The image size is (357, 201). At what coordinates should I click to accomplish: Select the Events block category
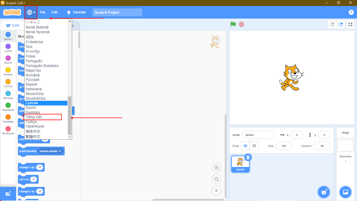click(8, 71)
